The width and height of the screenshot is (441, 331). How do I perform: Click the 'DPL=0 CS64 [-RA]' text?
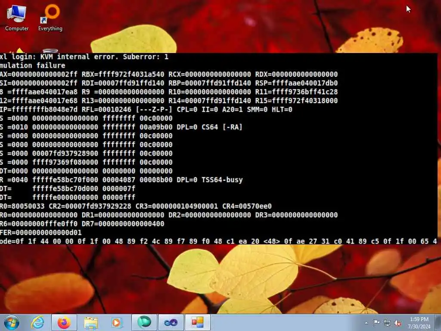pos(210,127)
